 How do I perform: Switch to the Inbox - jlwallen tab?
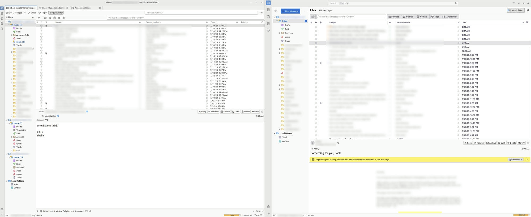[x=21, y=8]
